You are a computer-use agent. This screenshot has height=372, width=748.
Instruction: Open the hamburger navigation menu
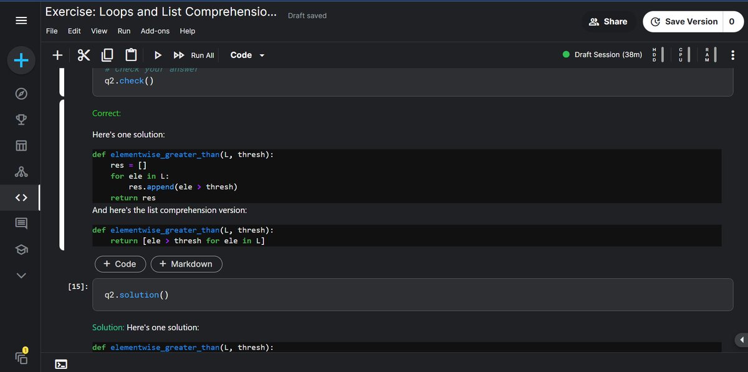[21, 21]
